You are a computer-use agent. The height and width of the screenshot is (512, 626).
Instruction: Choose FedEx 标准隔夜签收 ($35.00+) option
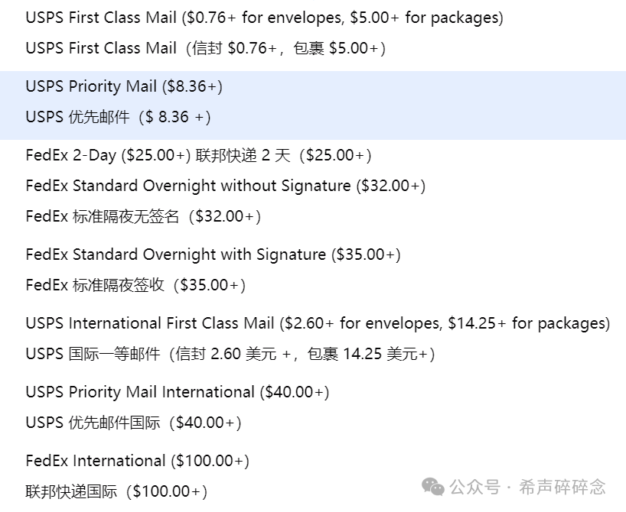pos(135,285)
